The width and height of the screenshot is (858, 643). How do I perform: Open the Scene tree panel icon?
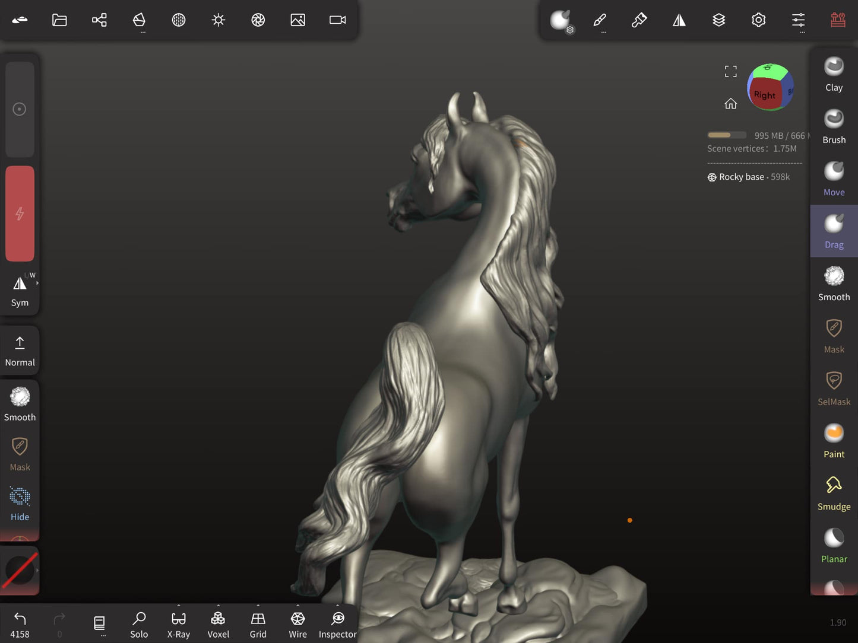point(99,20)
